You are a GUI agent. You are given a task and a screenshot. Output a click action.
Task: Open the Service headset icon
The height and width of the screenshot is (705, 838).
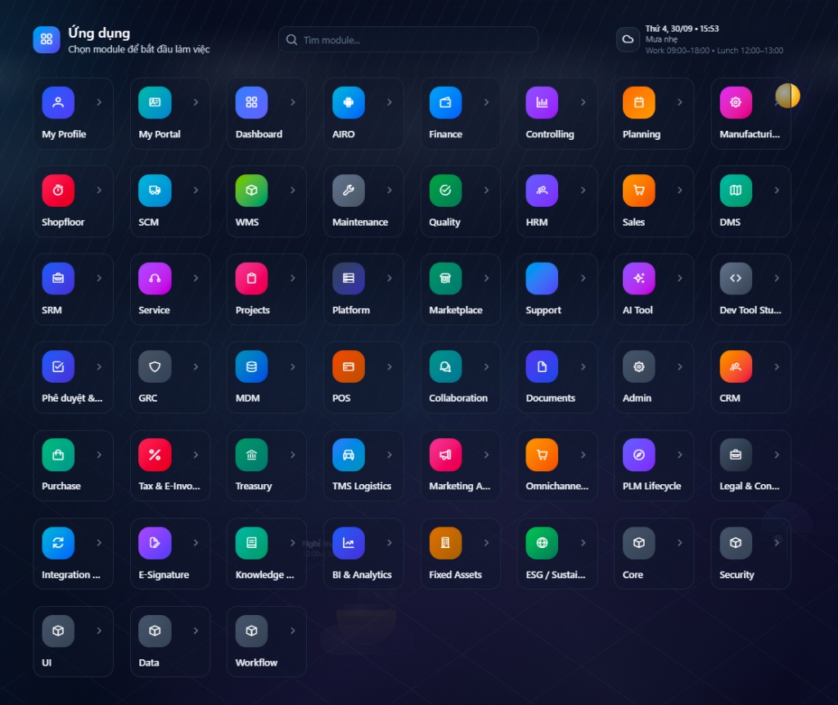click(x=155, y=278)
